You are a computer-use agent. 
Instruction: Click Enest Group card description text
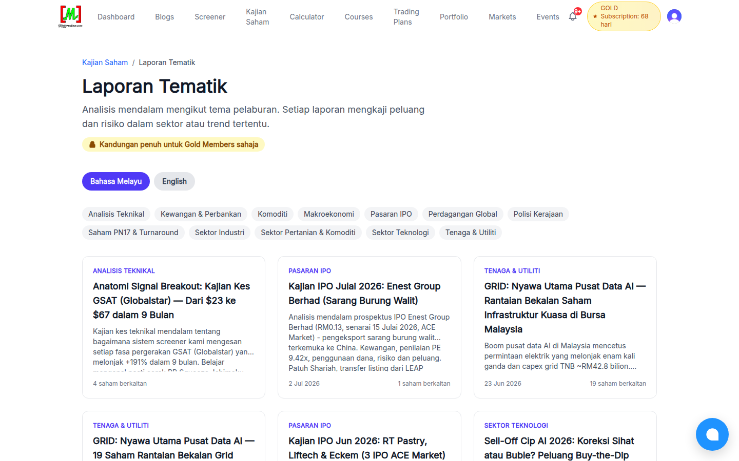tap(369, 342)
